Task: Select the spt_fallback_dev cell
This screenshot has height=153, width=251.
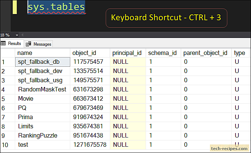Action: (x=43, y=71)
